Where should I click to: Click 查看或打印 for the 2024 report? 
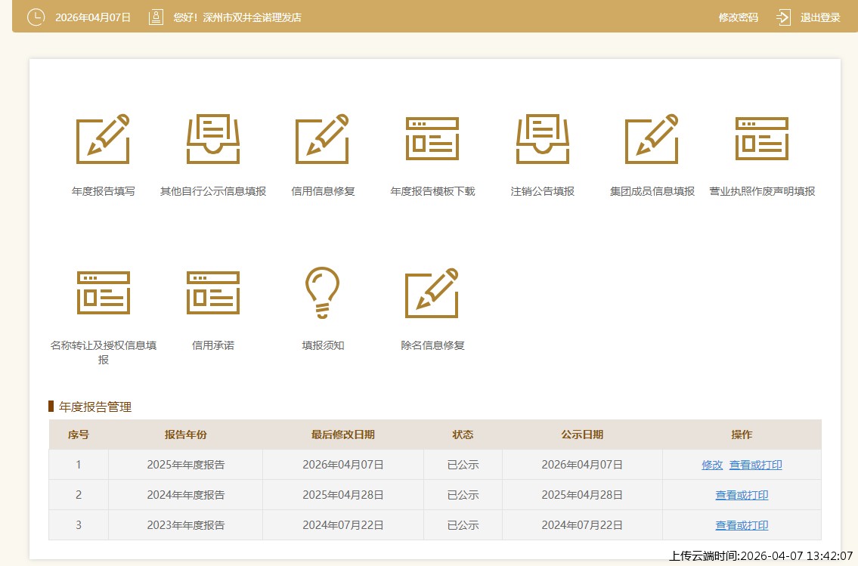tap(741, 495)
